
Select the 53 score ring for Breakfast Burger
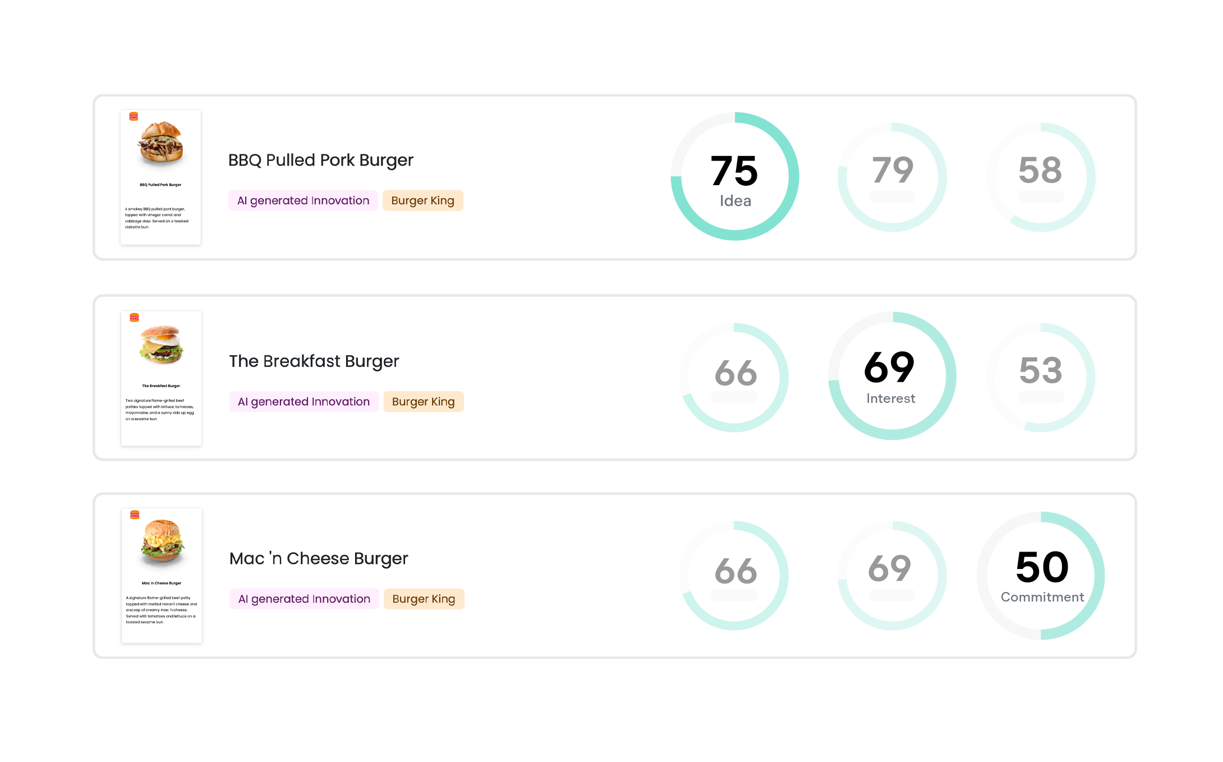(x=1041, y=378)
